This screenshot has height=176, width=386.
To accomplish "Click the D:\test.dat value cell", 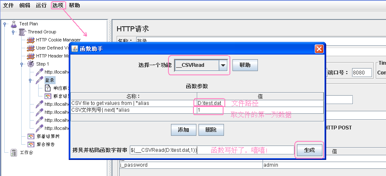I will (260, 103).
